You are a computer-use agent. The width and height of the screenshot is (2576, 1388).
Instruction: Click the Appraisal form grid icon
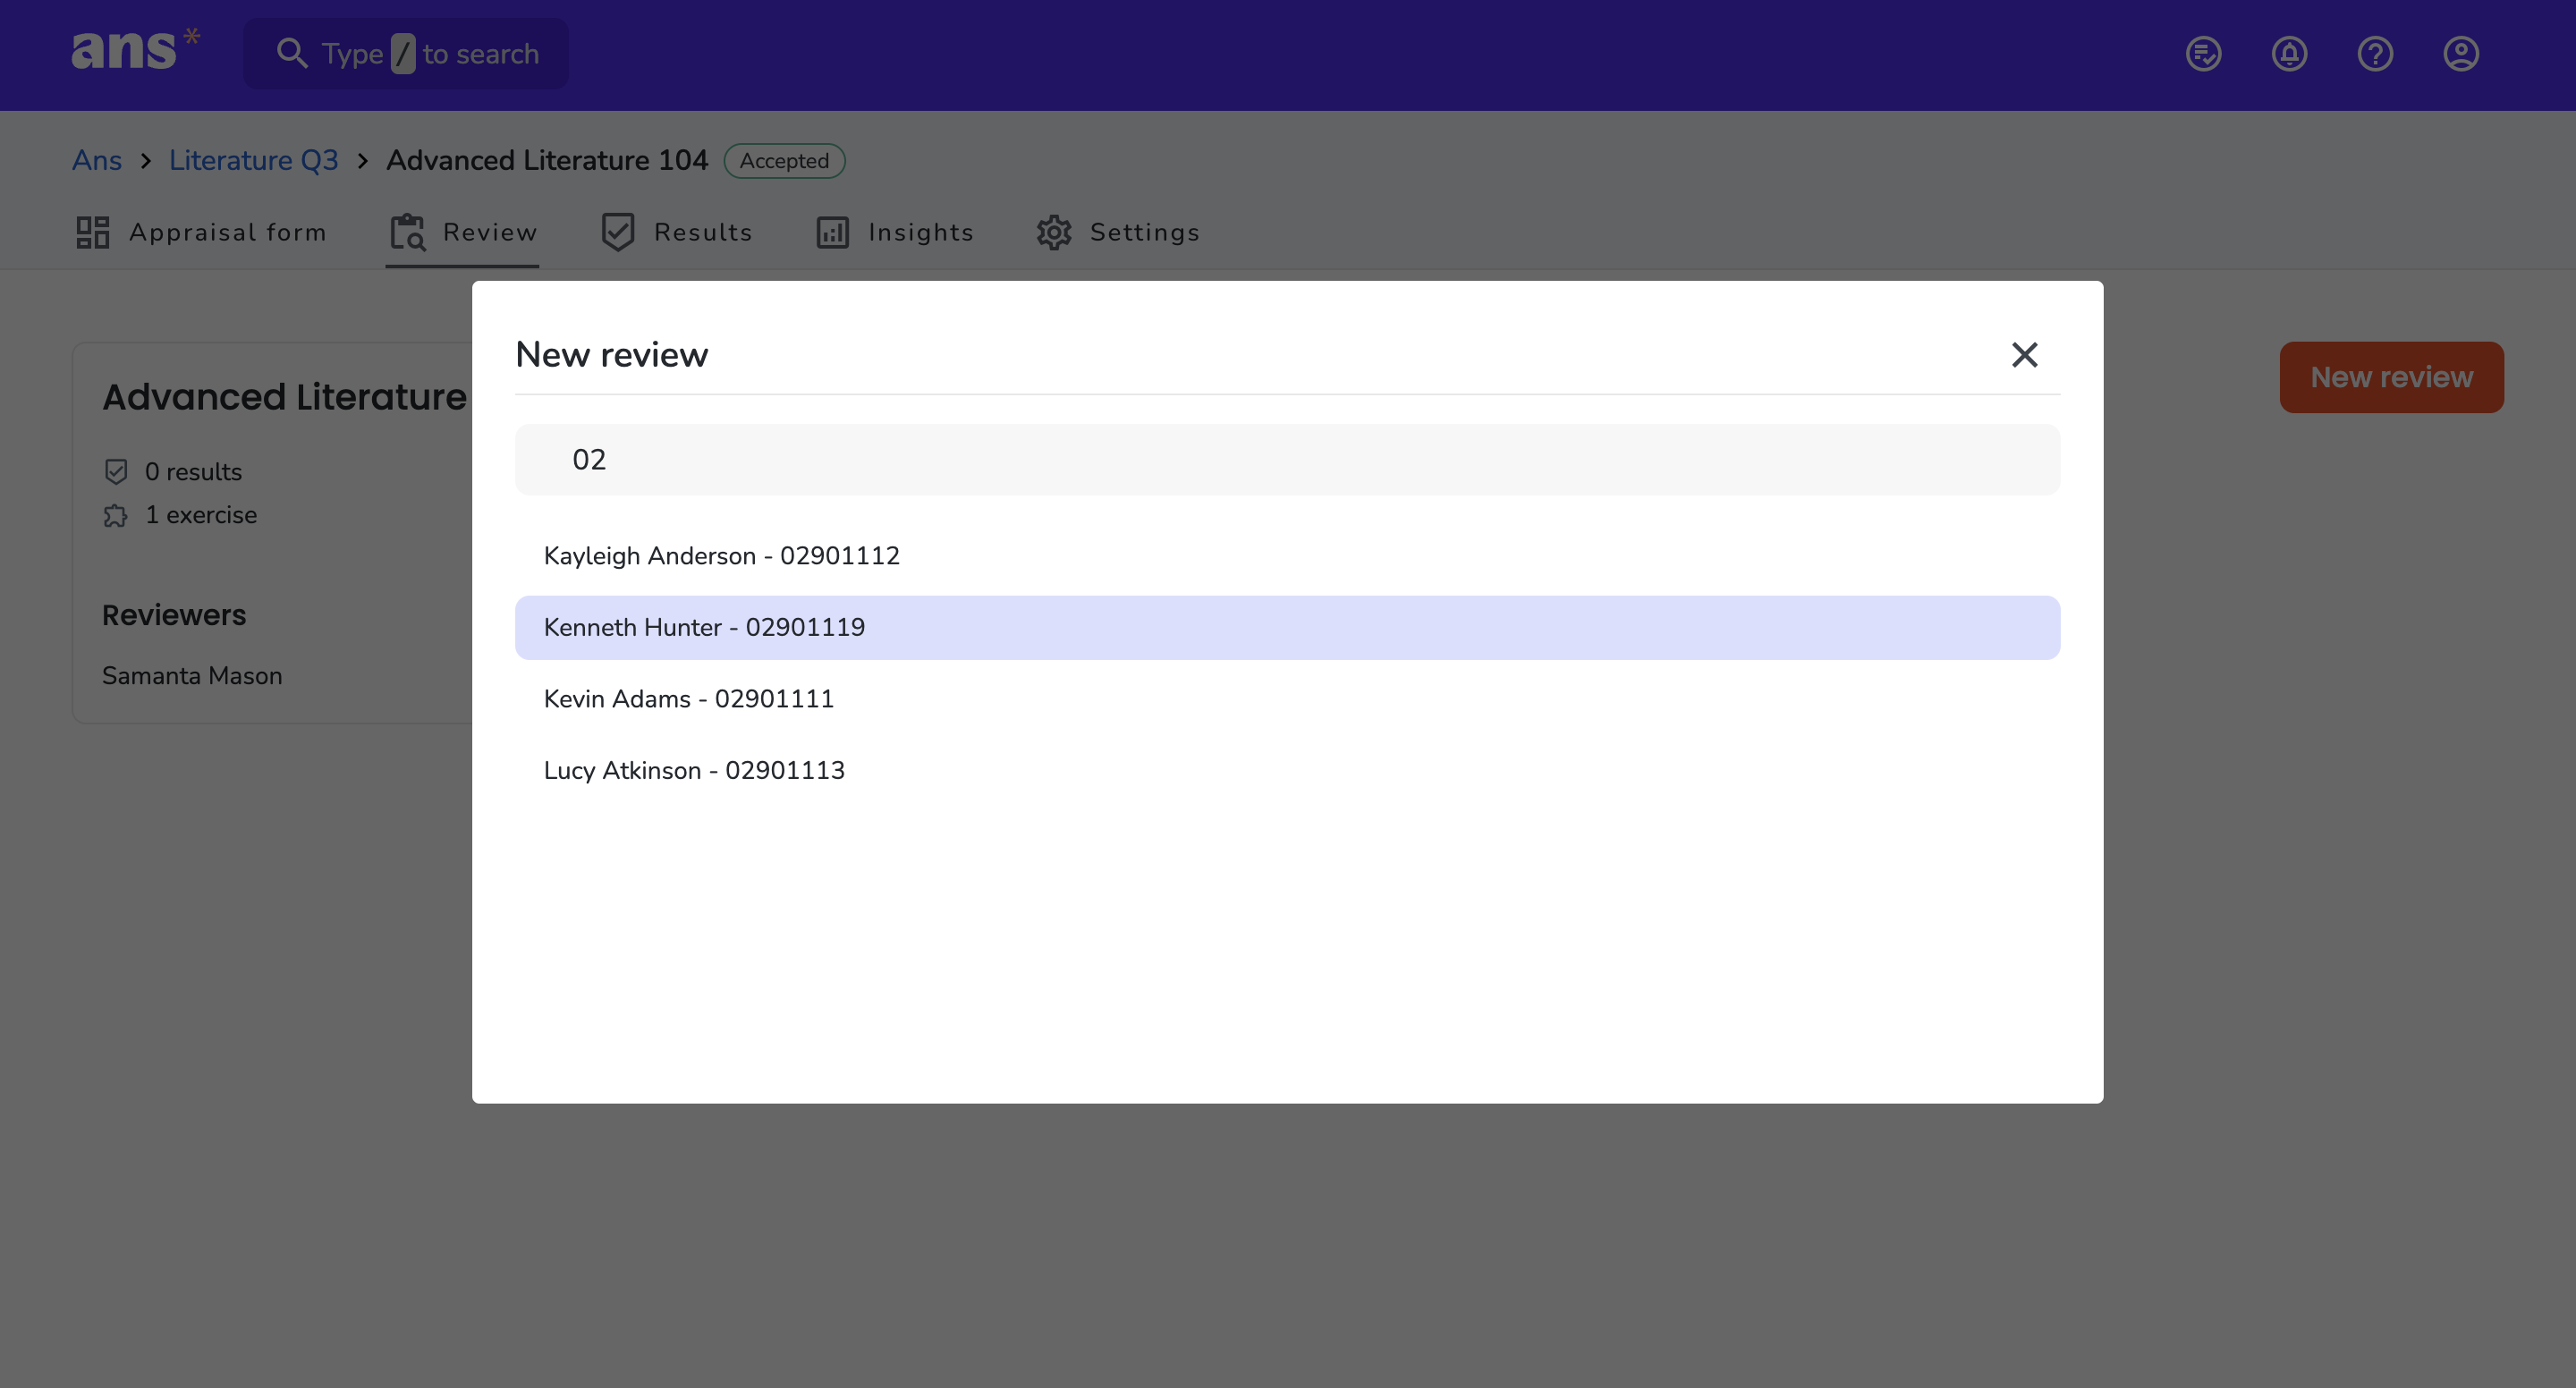(93, 232)
